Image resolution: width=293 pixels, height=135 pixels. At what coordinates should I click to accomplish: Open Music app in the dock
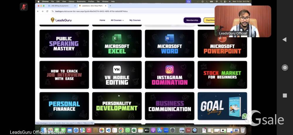(x=89, y=130)
